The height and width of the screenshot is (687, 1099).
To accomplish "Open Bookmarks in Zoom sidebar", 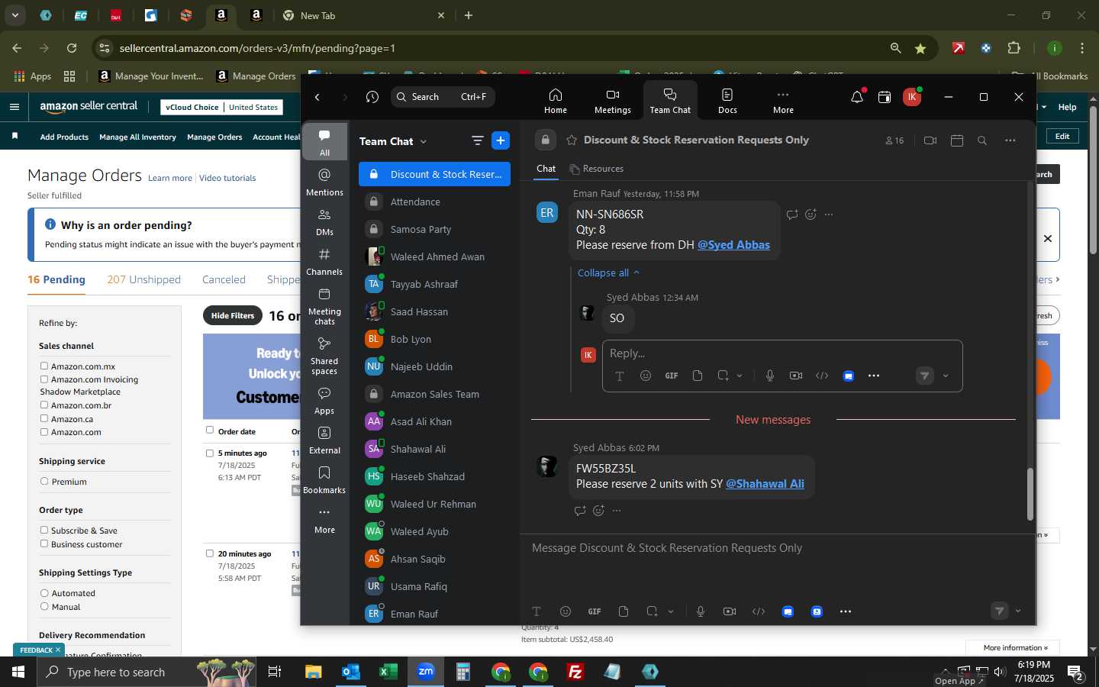I will [324, 480].
